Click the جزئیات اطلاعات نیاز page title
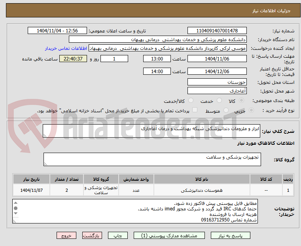Image resolution: width=301 pixels, height=246 pixels. tap(271, 11)
